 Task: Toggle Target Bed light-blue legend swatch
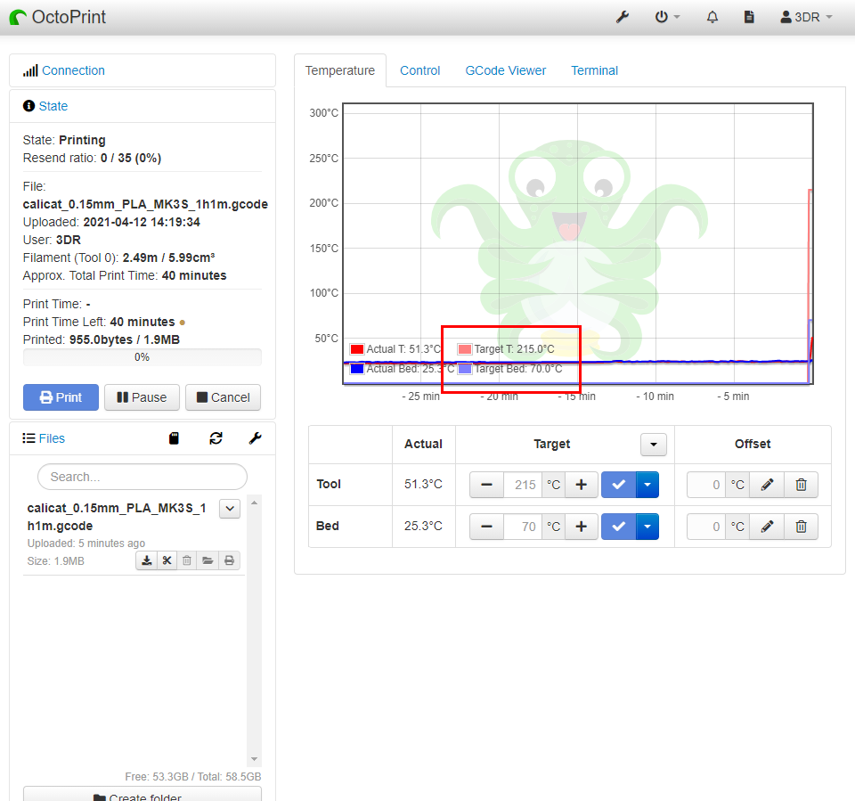(x=465, y=369)
